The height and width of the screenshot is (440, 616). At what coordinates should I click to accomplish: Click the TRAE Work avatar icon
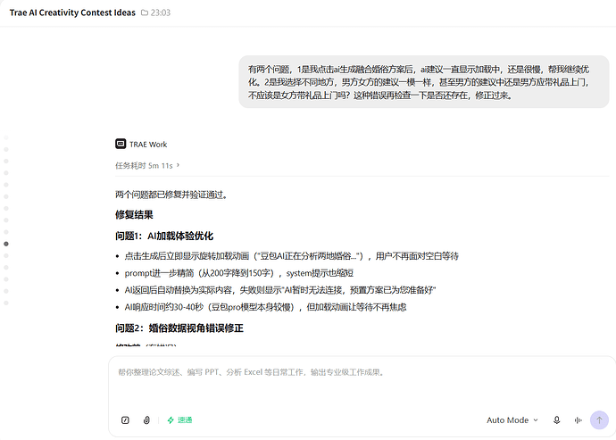click(121, 144)
